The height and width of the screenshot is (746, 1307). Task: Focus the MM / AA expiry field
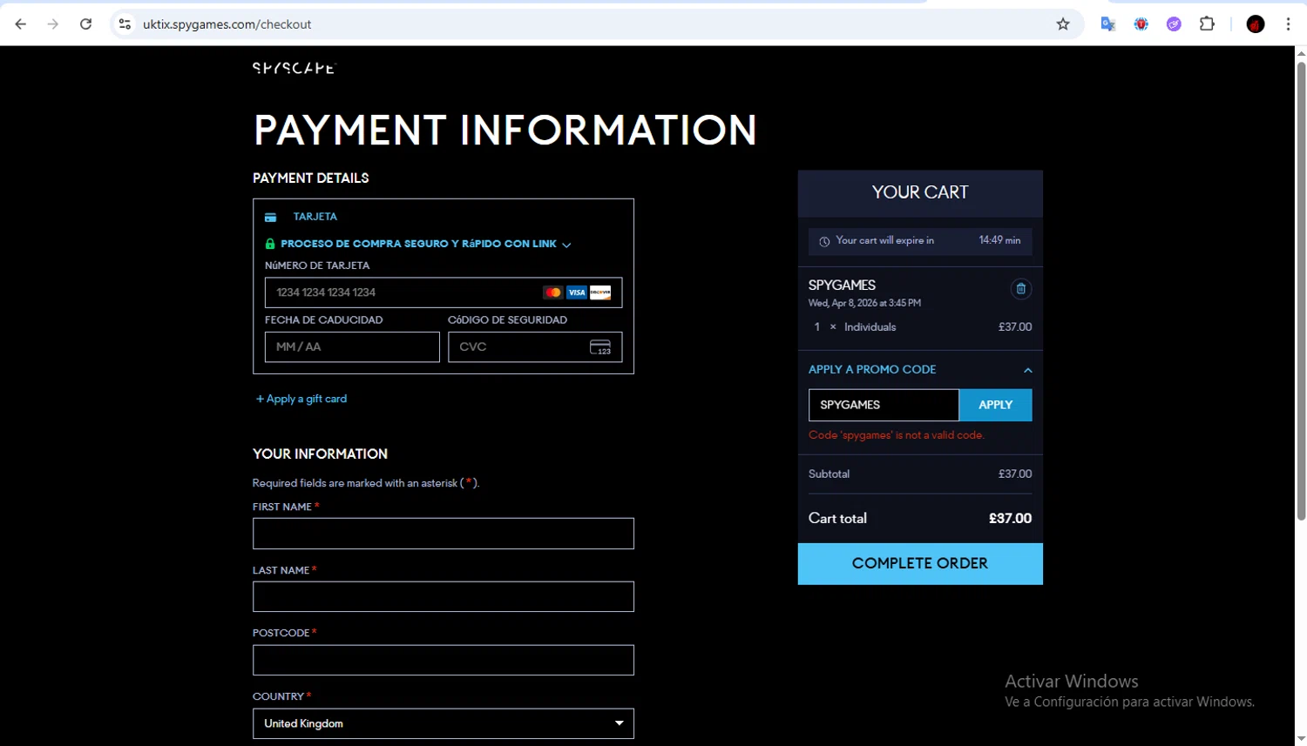click(x=352, y=346)
